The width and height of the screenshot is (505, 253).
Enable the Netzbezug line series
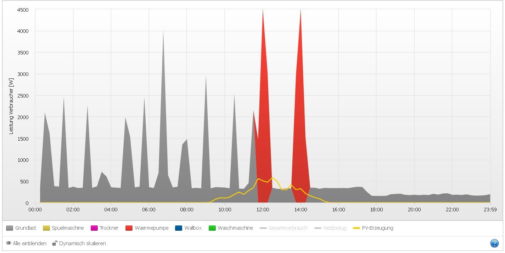pos(330,228)
